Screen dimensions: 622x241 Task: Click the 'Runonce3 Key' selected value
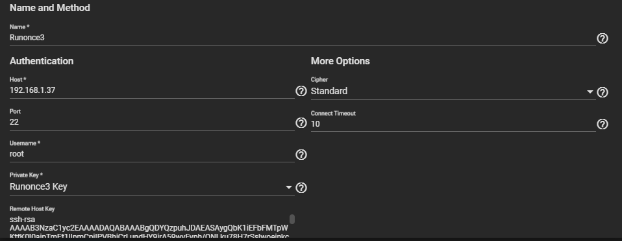38,186
